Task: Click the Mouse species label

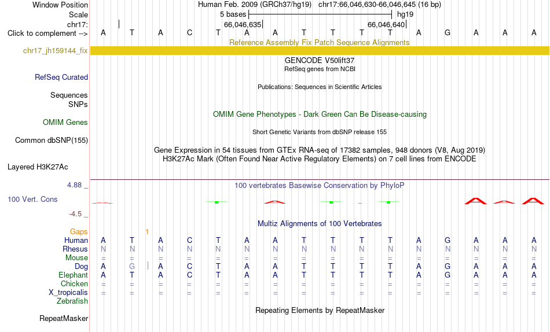Action: pyautogui.click(x=76, y=258)
